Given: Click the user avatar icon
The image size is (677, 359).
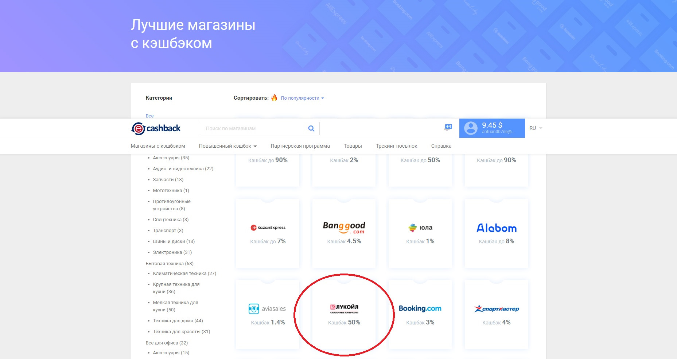Looking at the screenshot, I should (x=471, y=128).
